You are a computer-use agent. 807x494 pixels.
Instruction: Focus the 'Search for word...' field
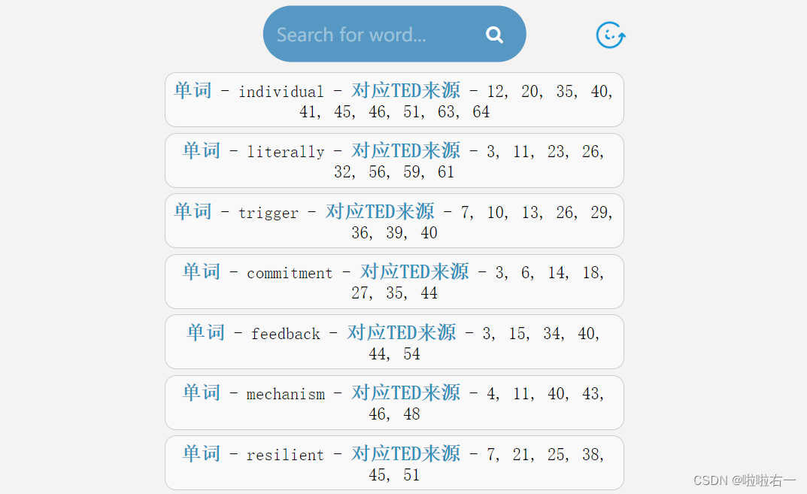[x=394, y=34]
